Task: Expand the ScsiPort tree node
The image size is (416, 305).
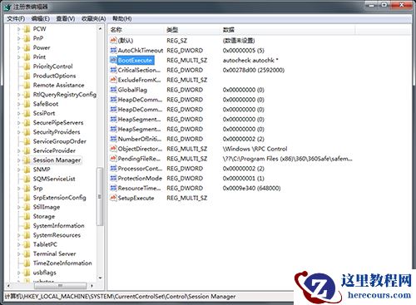Action: point(19,113)
